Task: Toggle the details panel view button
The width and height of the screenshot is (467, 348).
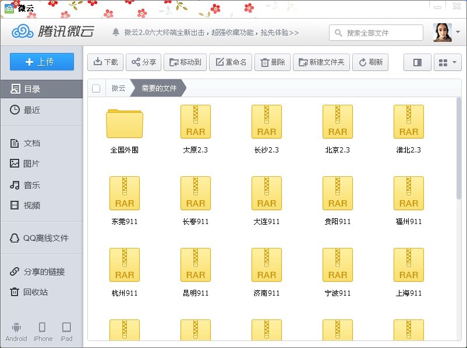Action: tap(417, 62)
